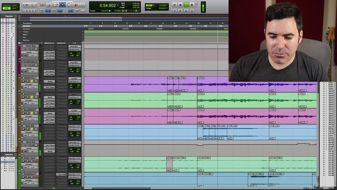The image size is (337, 190).
Task: Click the Markers ruler plus button
Action: pos(83,40)
